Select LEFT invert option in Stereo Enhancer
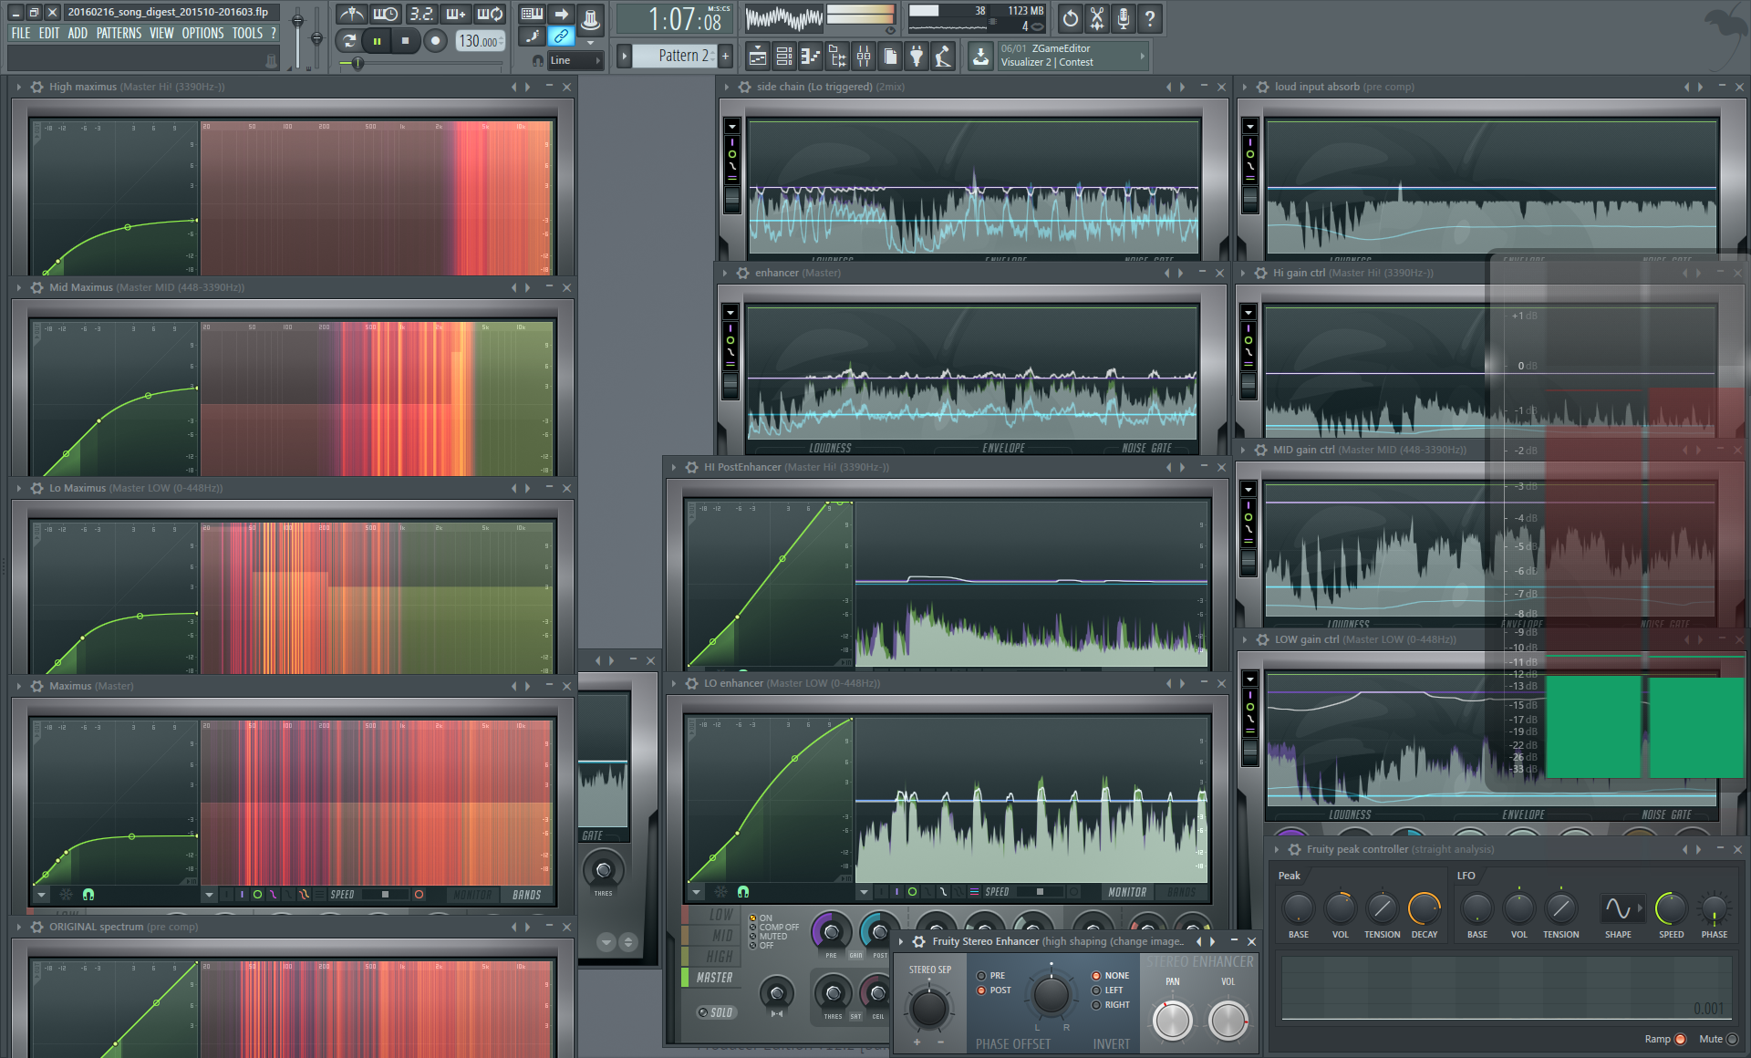The image size is (1751, 1058). coord(1108,991)
